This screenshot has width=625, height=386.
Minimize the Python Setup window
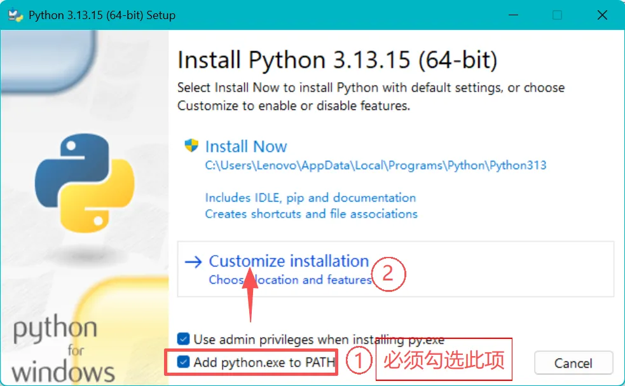513,15
